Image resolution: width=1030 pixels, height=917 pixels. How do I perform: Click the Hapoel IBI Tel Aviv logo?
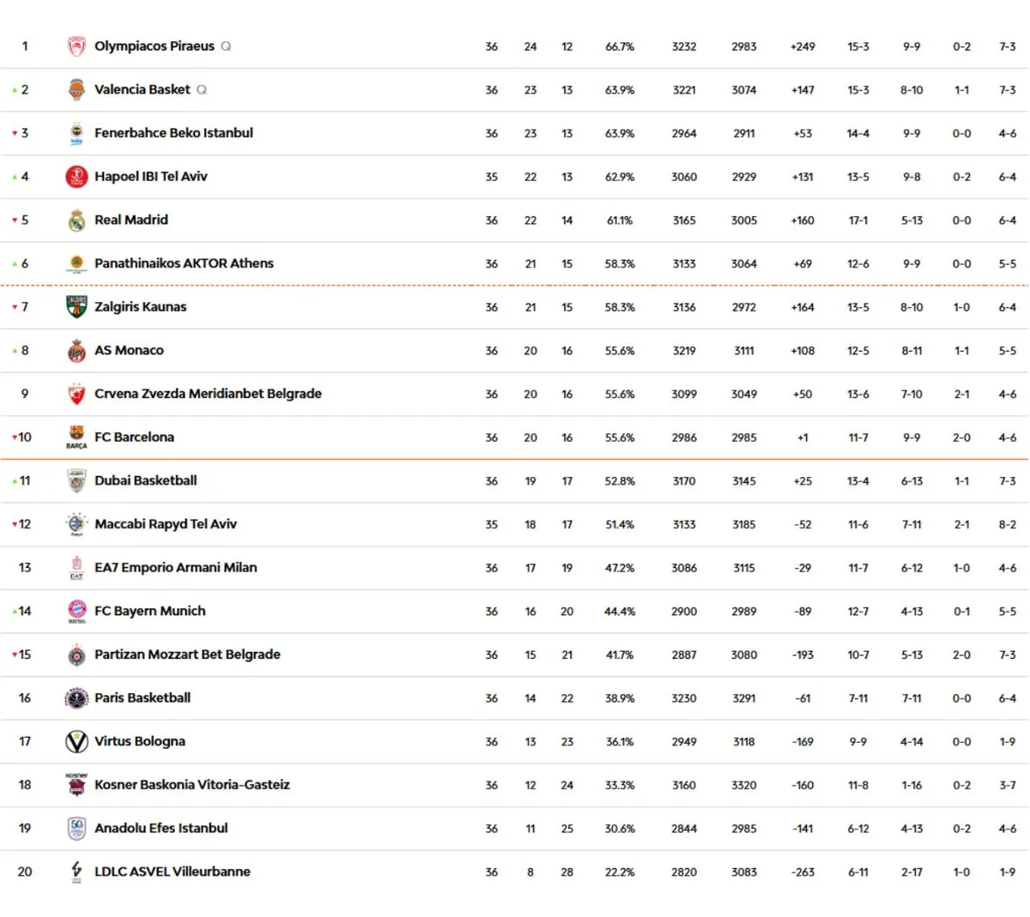tap(76, 177)
